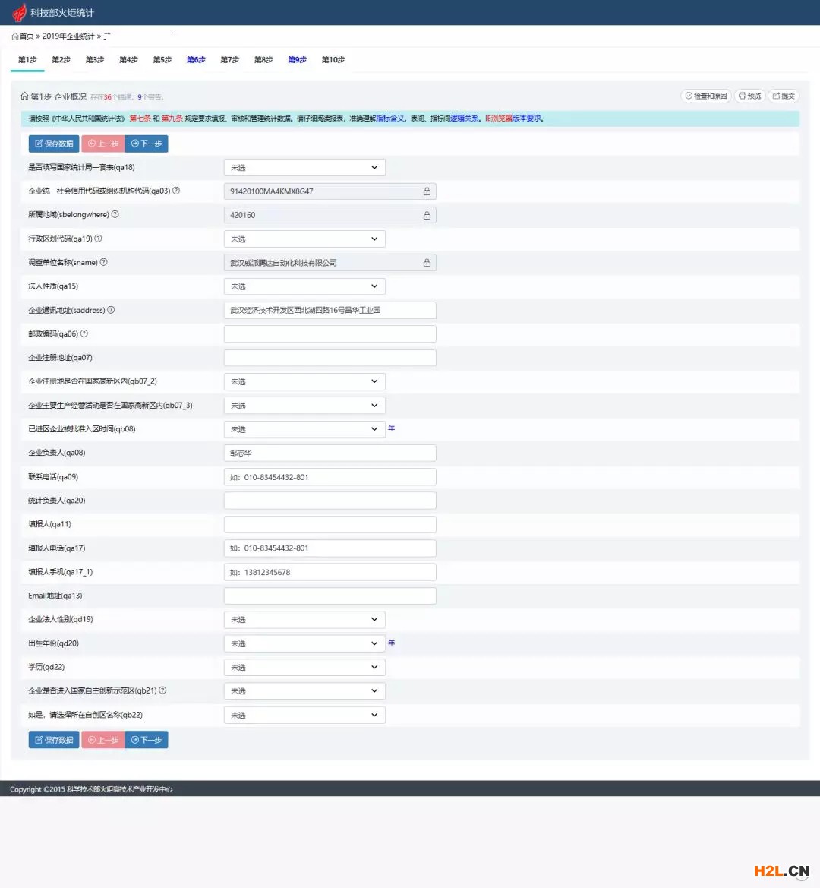
Task: Click the top 保存数据 button
Action: (54, 144)
